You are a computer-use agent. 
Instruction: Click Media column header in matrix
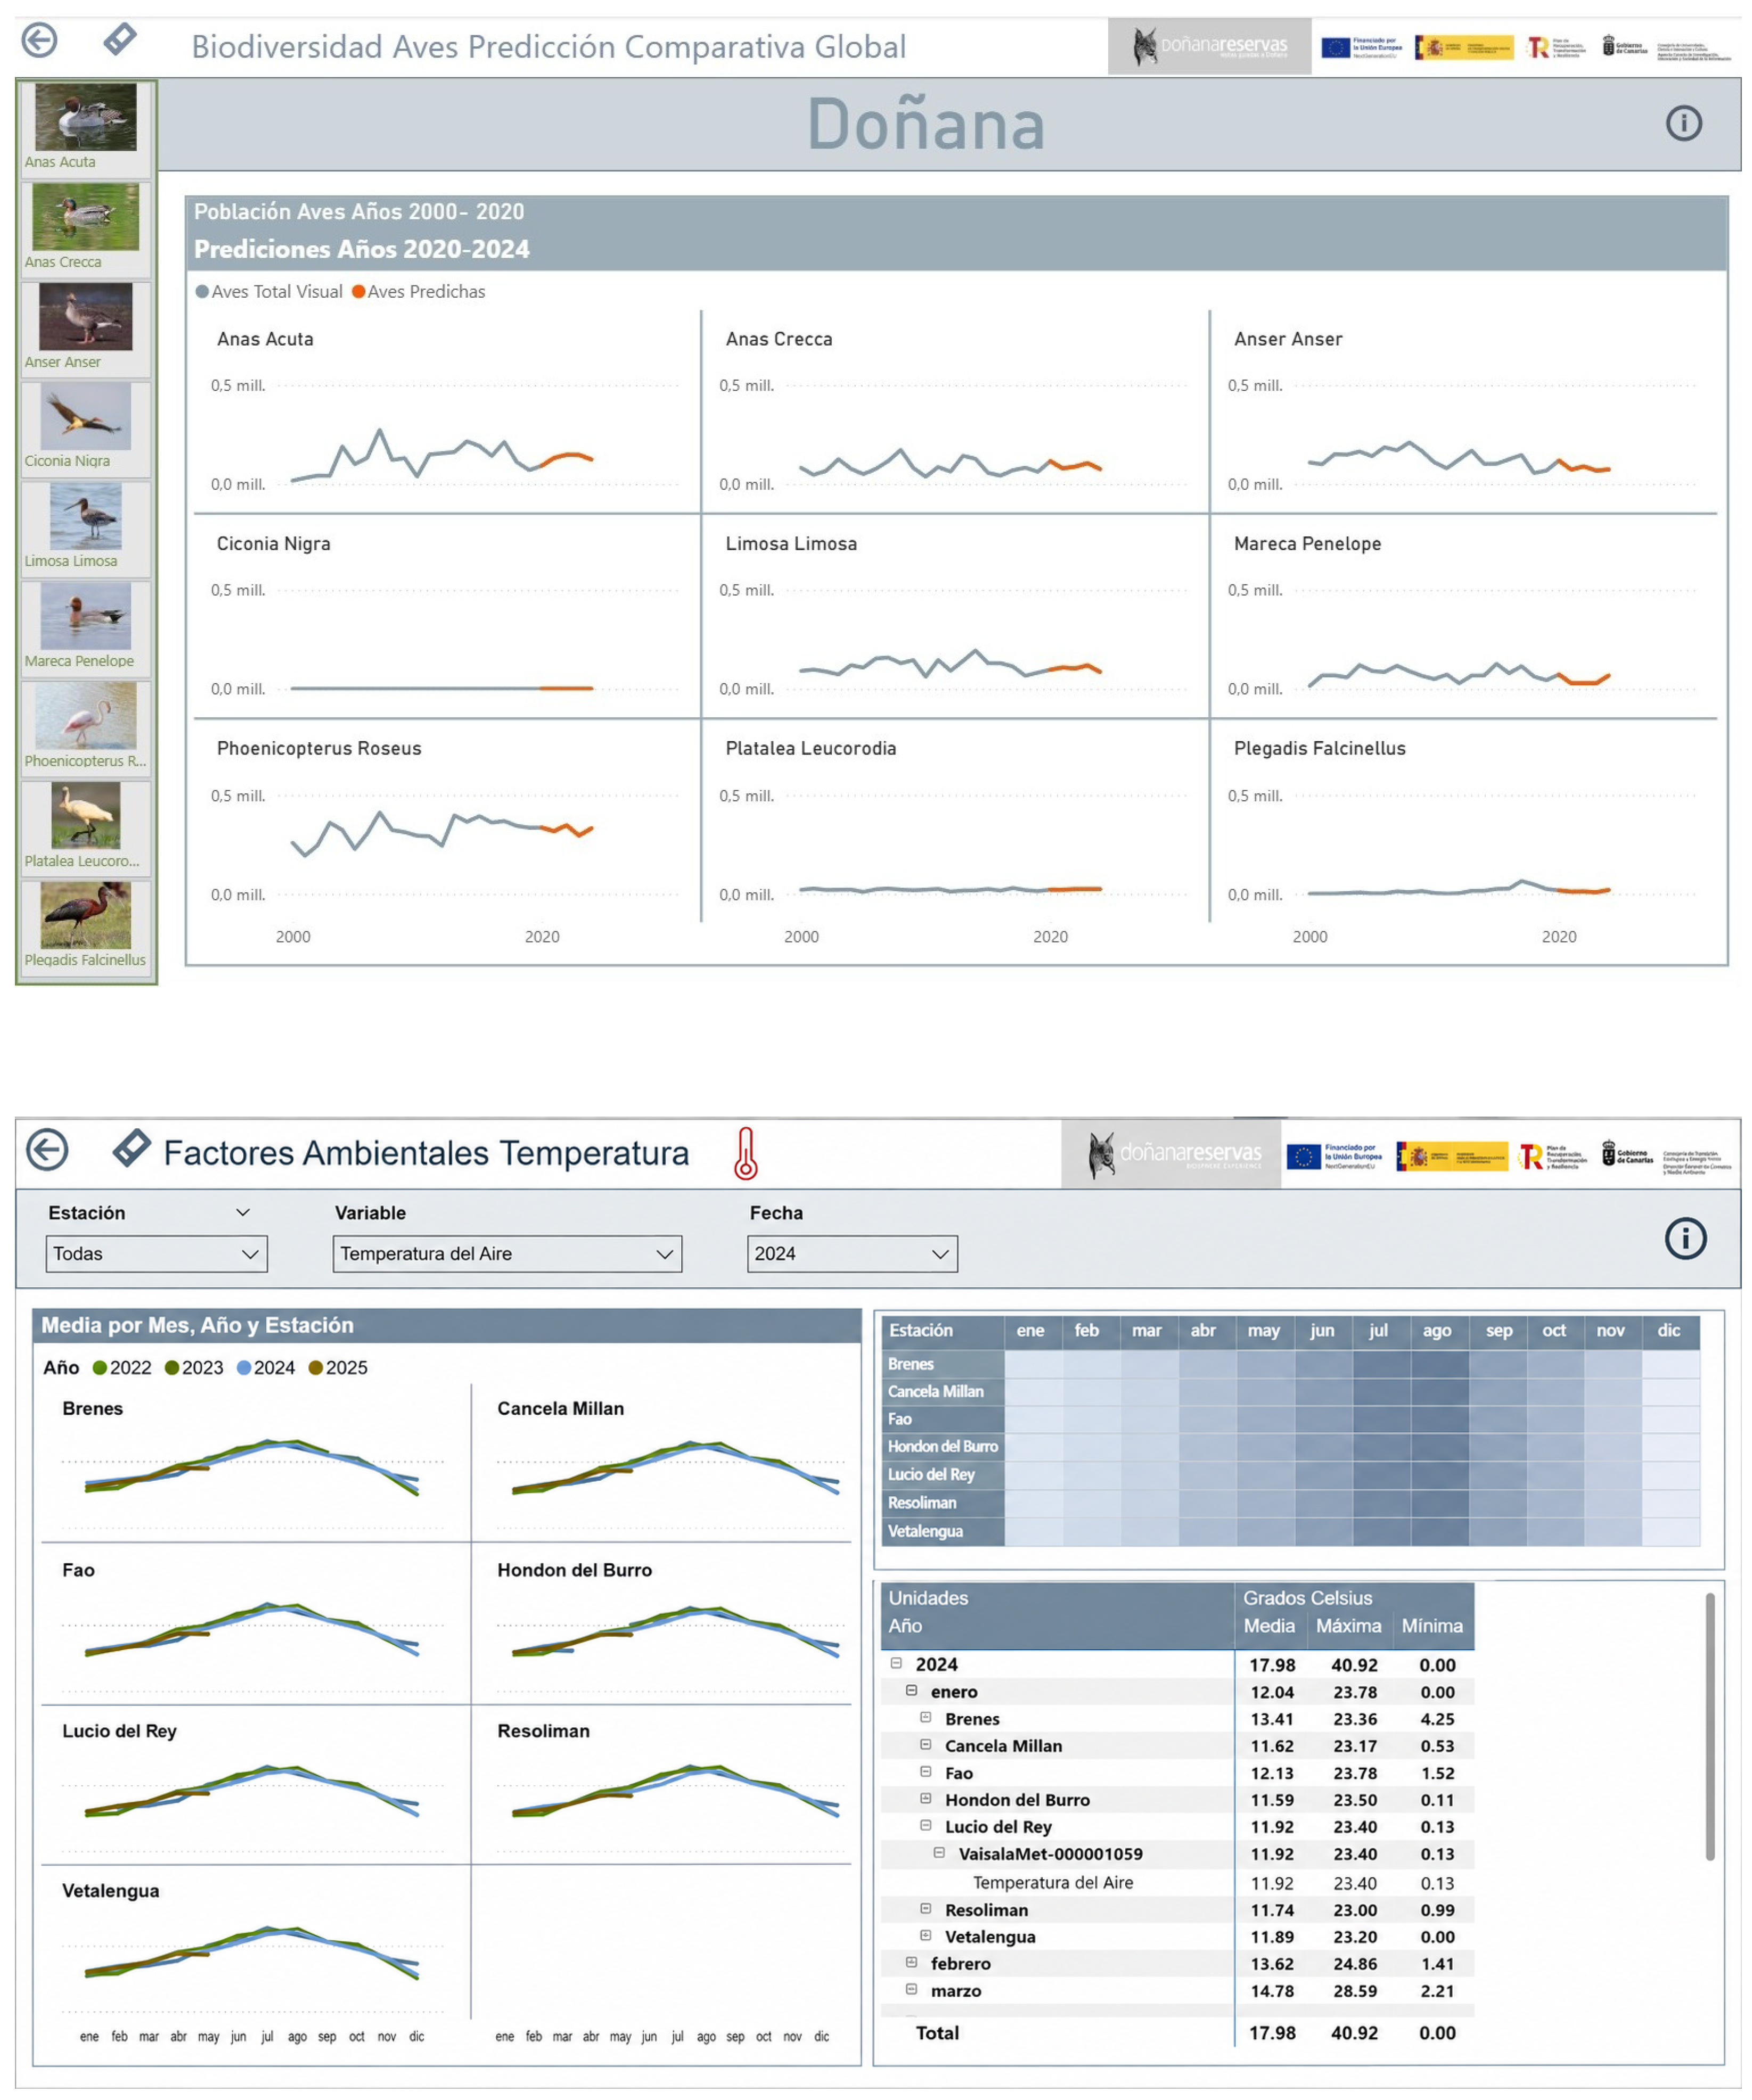tap(1268, 1626)
